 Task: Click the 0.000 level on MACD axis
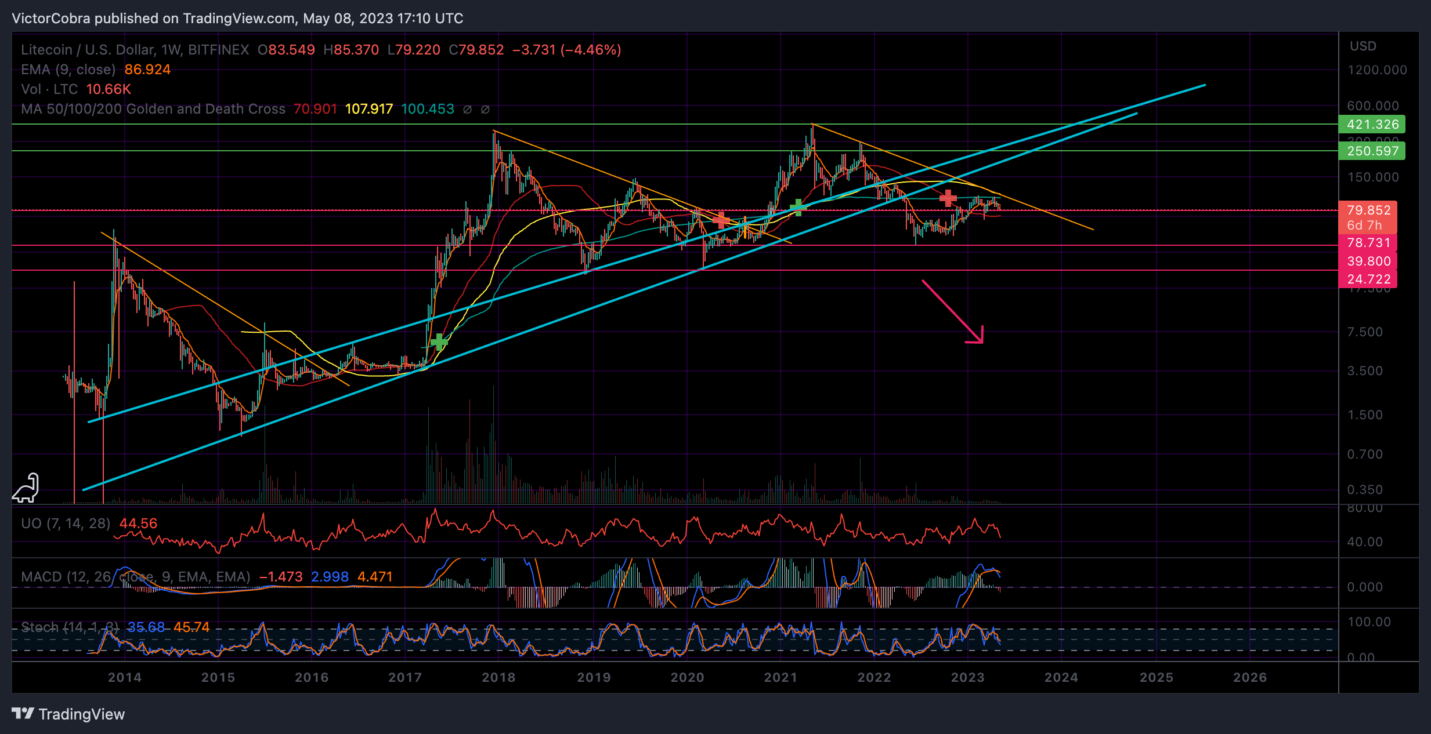[x=1365, y=587]
